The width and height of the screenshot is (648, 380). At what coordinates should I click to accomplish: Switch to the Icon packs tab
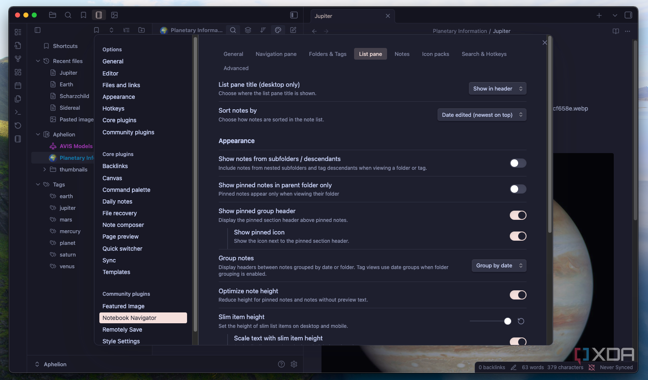[x=435, y=54]
